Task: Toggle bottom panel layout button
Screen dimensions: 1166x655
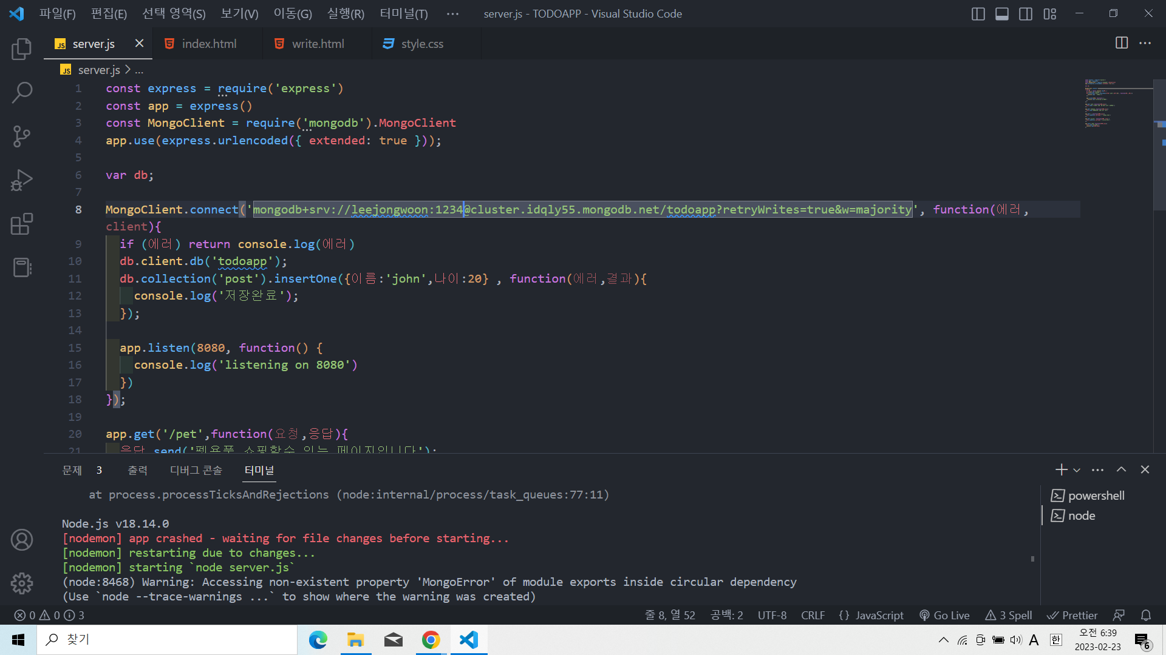Action: coord(1002,14)
